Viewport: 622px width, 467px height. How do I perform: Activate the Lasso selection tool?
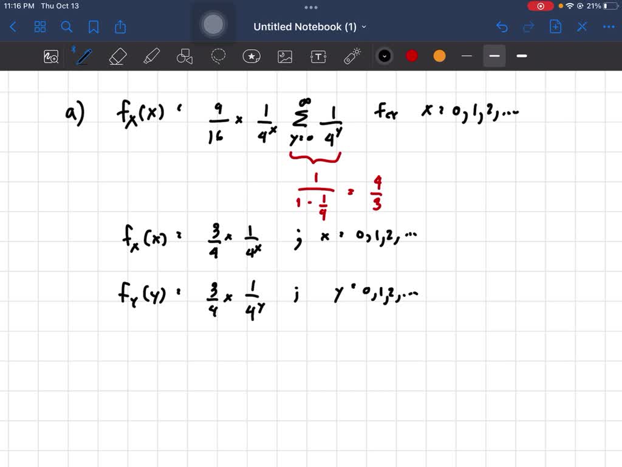(217, 56)
